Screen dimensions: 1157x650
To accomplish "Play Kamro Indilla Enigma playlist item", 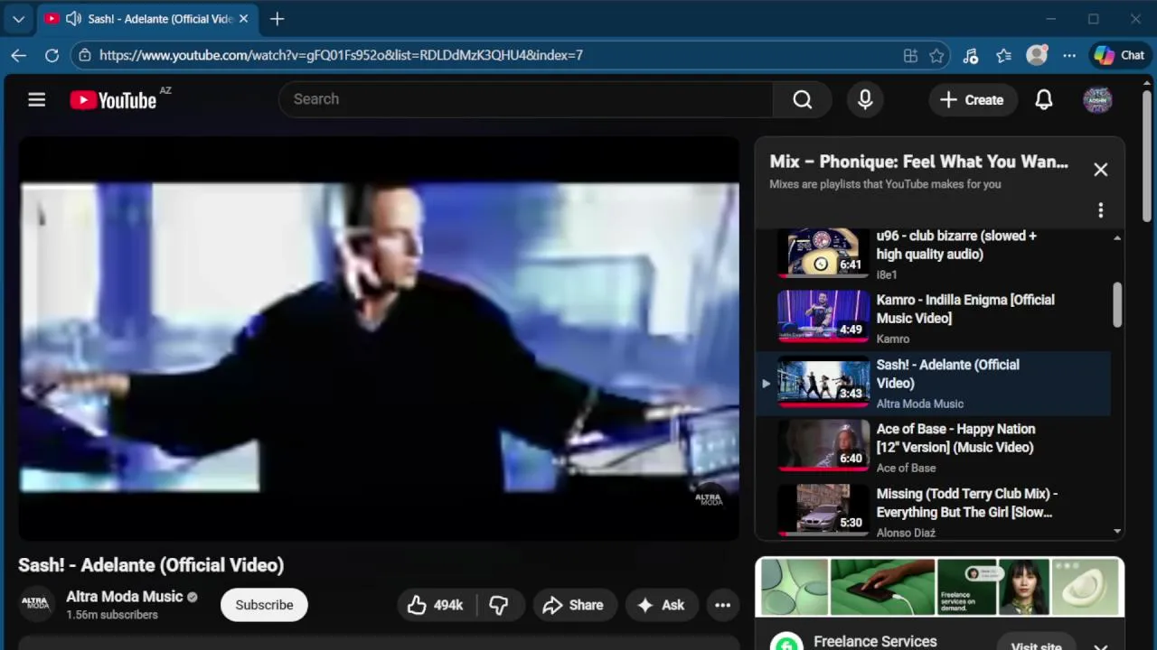I will tap(933, 319).
